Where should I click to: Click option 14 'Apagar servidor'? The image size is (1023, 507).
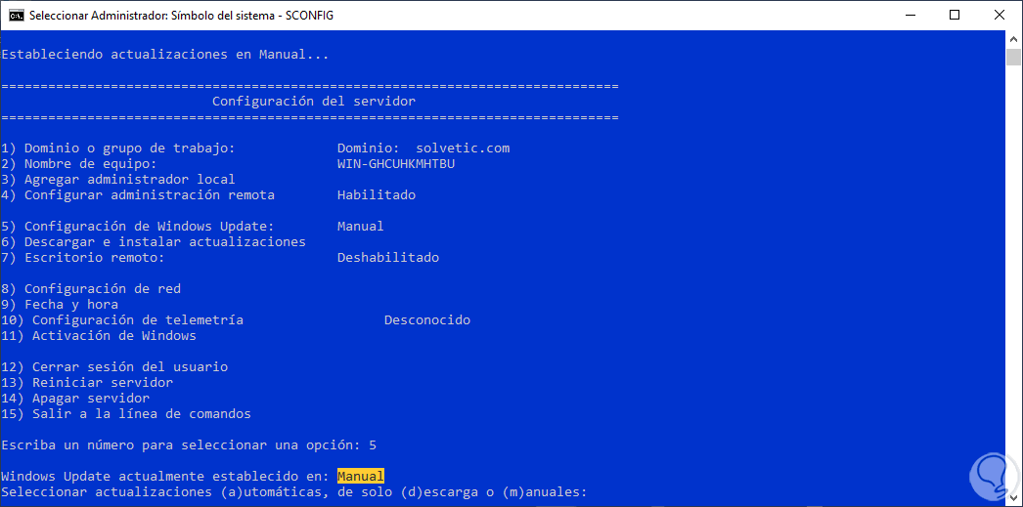75,399
